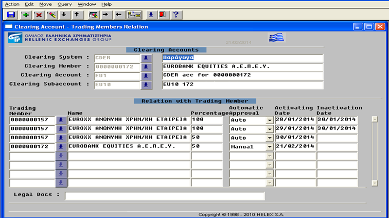Click the Save floppy disk toolbar icon
This screenshot has width=389, height=218.
[11, 15]
